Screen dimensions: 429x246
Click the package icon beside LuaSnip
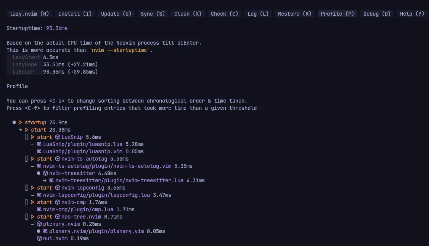(x=58, y=137)
